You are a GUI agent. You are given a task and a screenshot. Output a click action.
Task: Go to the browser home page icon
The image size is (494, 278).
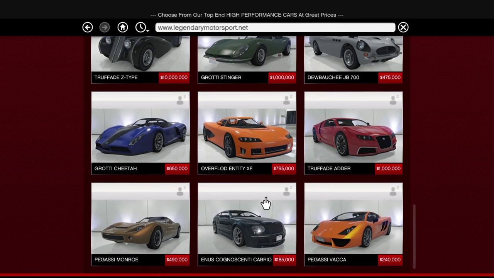(x=123, y=27)
